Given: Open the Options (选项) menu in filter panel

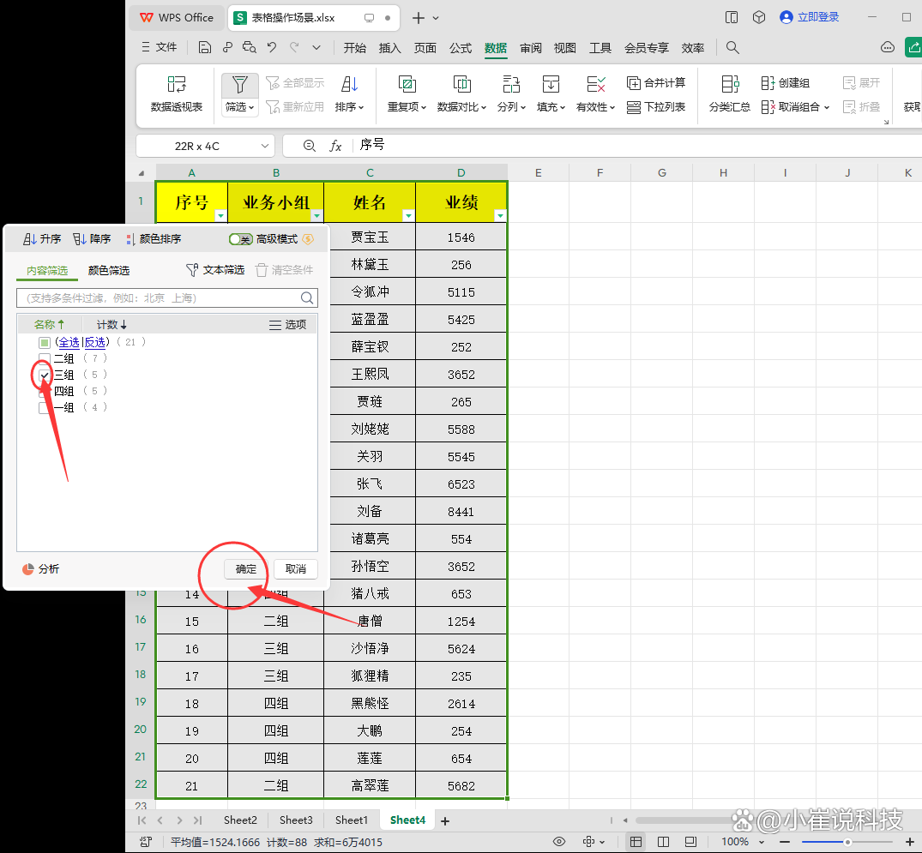Looking at the screenshot, I should (287, 325).
